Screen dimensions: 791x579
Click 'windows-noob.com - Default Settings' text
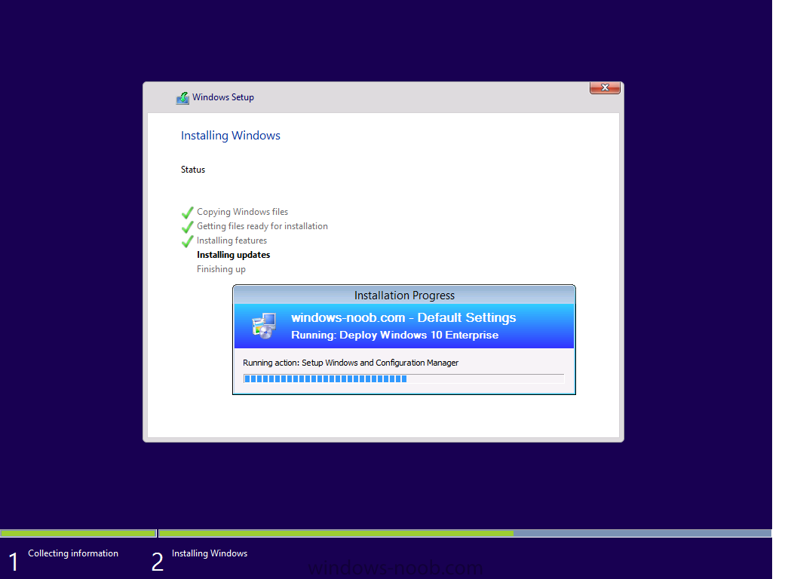click(403, 317)
